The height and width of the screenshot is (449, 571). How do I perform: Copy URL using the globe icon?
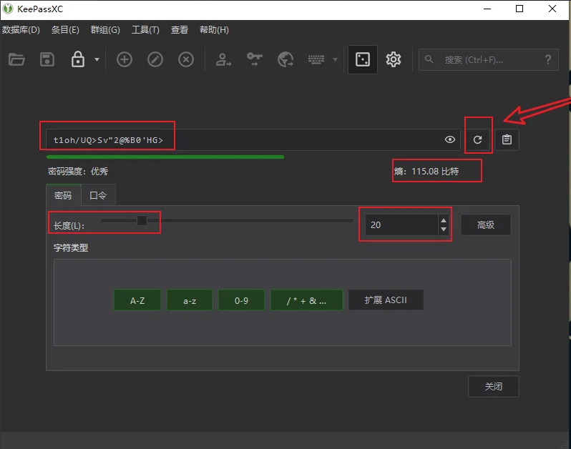[285, 59]
